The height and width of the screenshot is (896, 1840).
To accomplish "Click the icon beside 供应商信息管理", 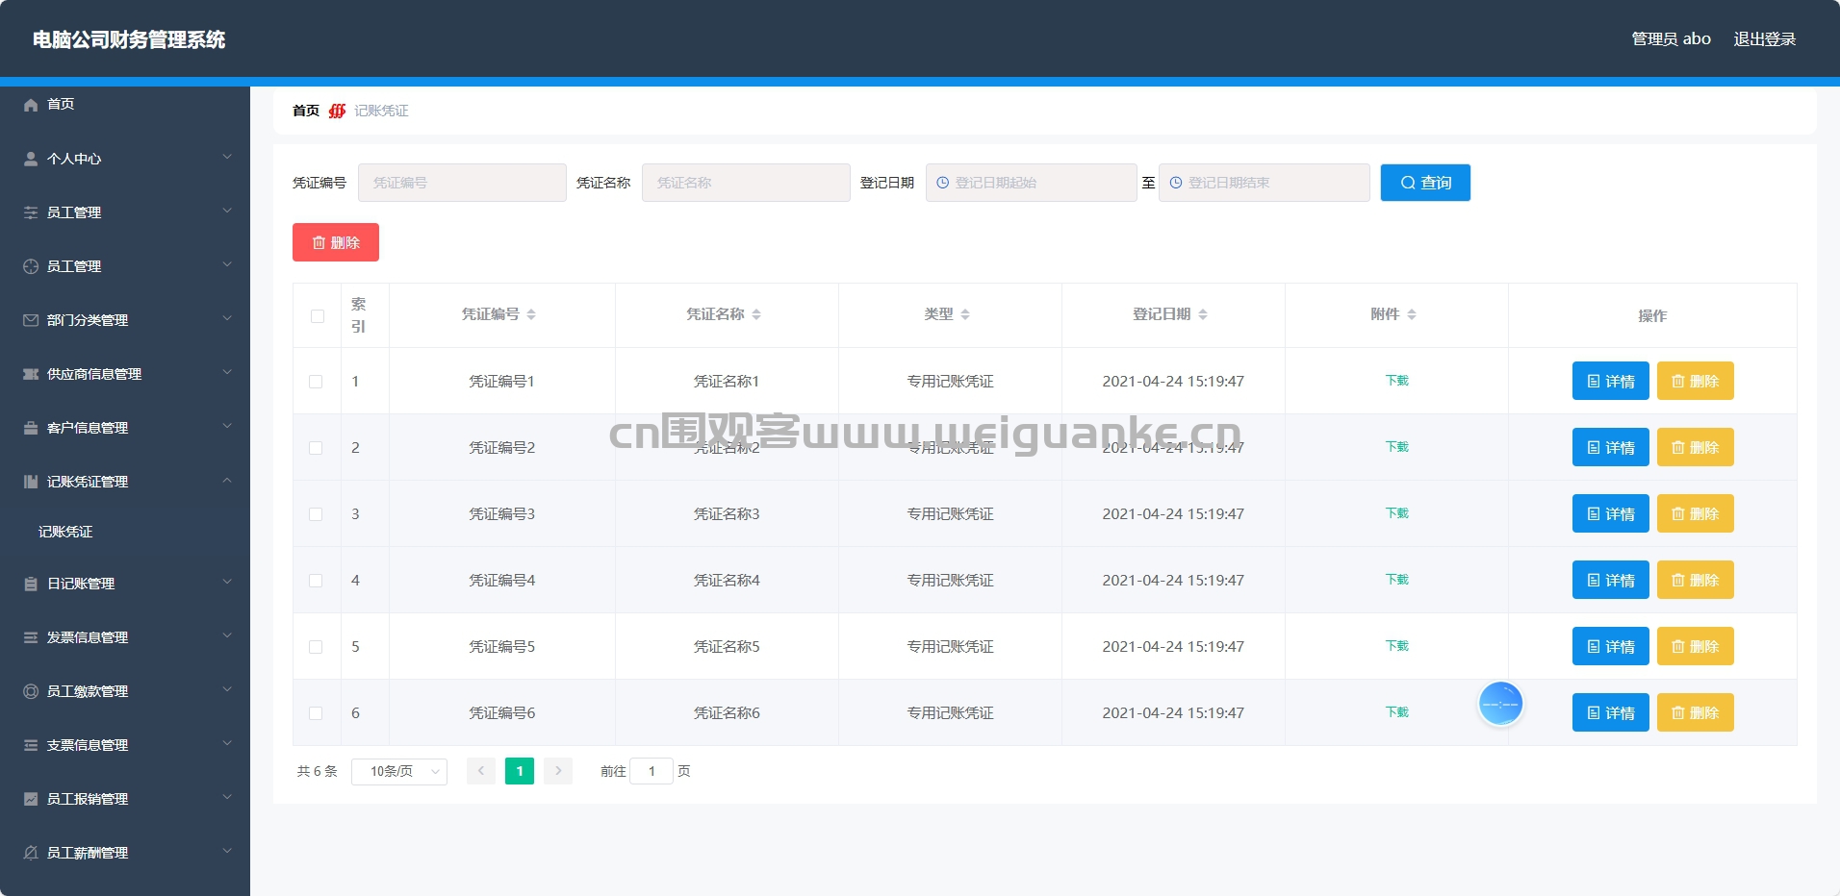I will click(x=31, y=374).
